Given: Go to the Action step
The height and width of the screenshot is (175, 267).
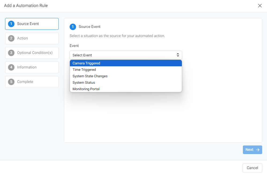Looking at the screenshot, I should [x=32, y=38].
